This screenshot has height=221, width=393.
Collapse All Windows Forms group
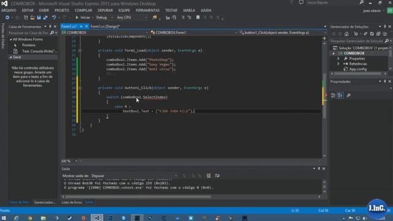click(x=11, y=39)
